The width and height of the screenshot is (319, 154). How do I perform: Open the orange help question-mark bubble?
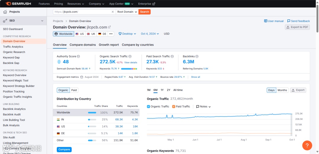(307, 145)
